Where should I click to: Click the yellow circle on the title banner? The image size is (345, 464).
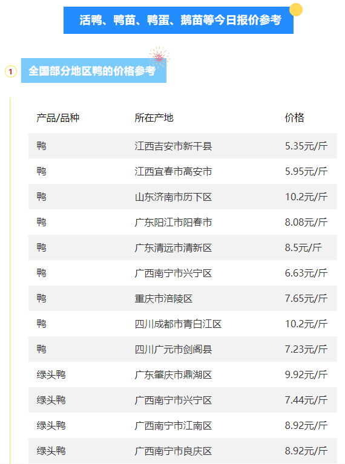click(x=295, y=10)
